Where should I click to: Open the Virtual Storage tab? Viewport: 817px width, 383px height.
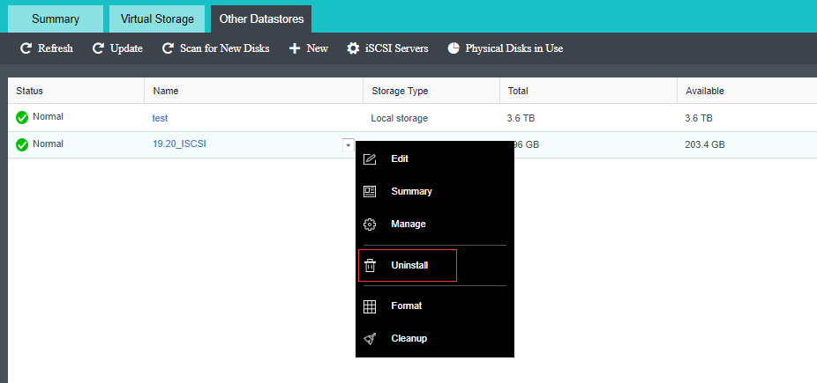pyautogui.click(x=157, y=18)
